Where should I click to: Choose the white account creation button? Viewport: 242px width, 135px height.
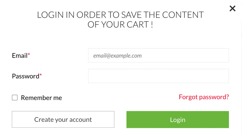63,120
